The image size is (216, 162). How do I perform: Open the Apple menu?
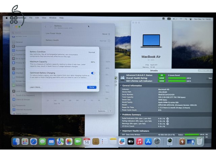[x=6, y=18]
